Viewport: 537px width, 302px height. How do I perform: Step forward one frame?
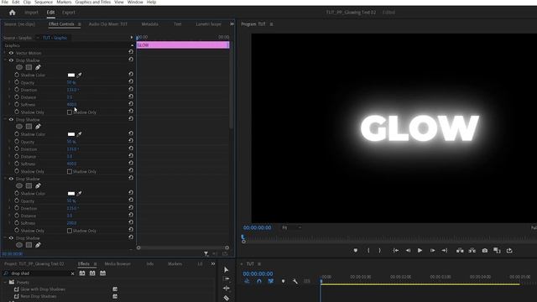tap(433, 251)
